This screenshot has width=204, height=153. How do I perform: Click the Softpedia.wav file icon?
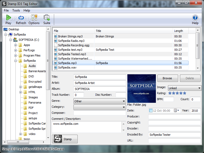(x=56, y=67)
